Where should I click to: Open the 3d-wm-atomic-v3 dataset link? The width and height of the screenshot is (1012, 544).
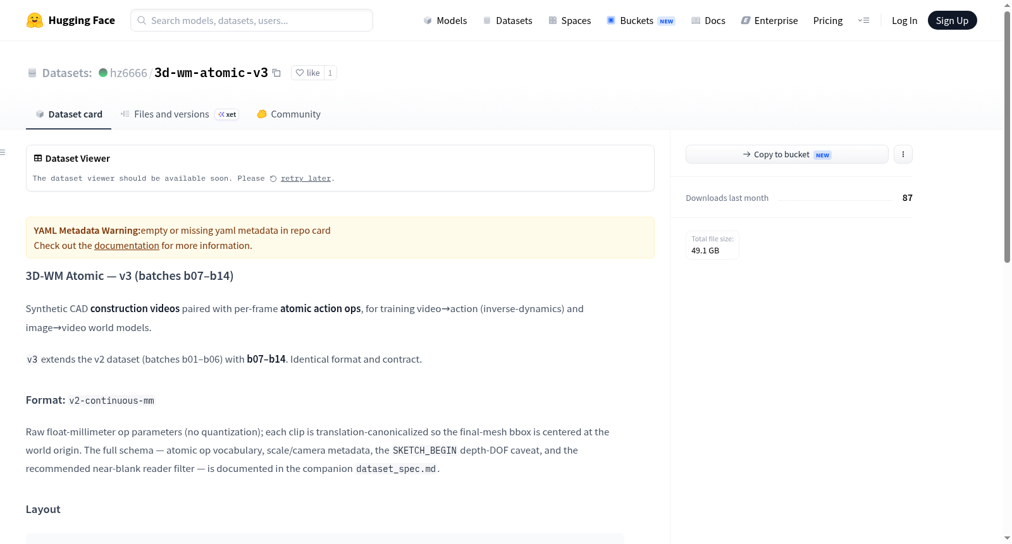click(x=211, y=73)
